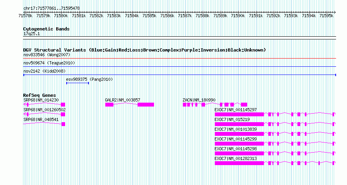Image resolution: width=347 pixels, height=185 pixels.
Task: Open variant nsv2142 (Kidd2008) label
Action: [x=44, y=71]
